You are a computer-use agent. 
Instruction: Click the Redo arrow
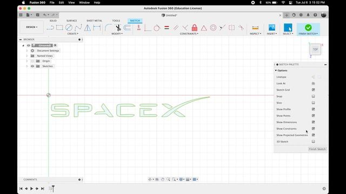53,15
